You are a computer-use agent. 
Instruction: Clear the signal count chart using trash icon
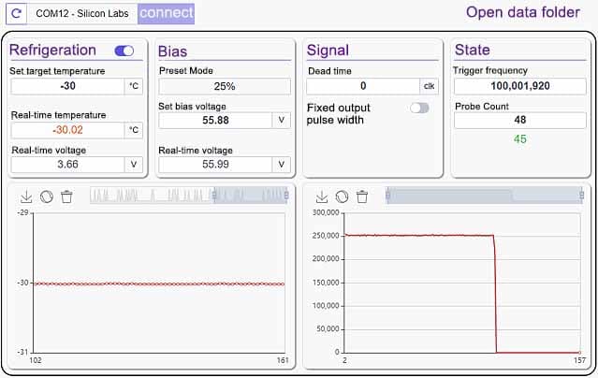point(362,196)
